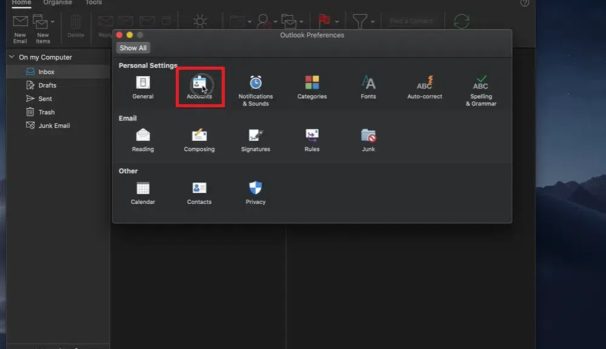
Task: Select the Inbox folder
Action: (58, 72)
